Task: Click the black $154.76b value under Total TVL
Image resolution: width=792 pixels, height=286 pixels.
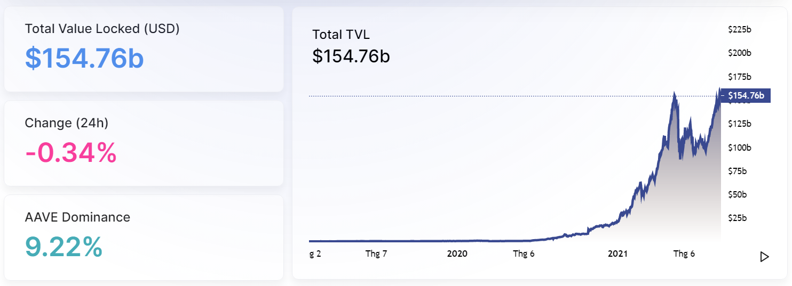Action: pos(351,56)
